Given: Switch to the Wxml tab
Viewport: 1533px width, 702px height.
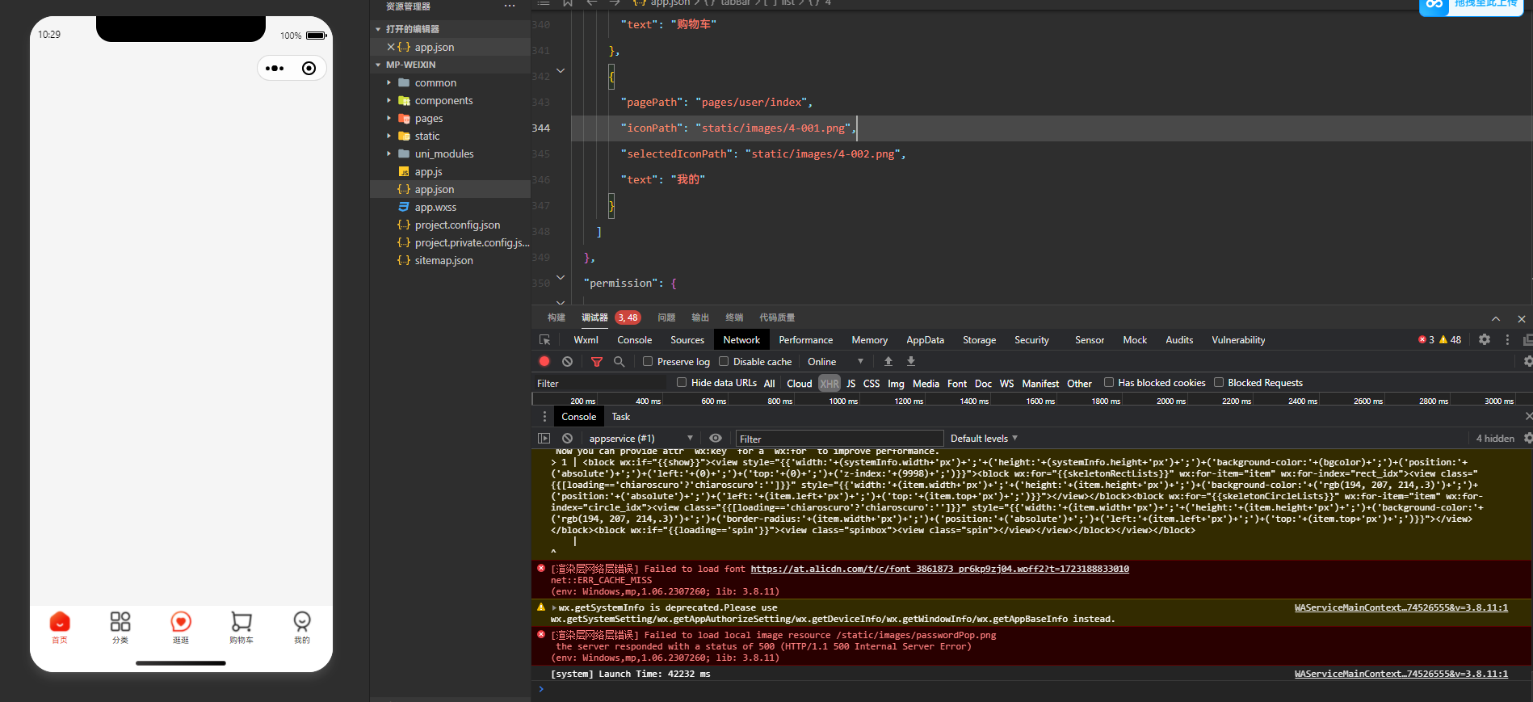Looking at the screenshot, I should [x=586, y=340].
